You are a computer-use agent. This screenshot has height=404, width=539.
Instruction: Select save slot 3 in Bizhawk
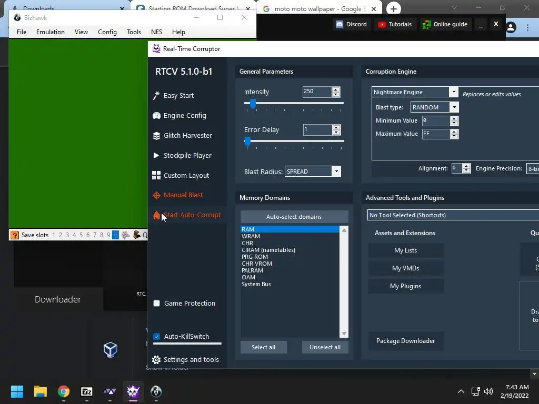67,235
